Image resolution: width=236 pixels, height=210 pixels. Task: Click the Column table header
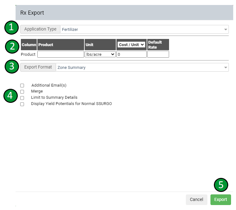click(x=29, y=45)
